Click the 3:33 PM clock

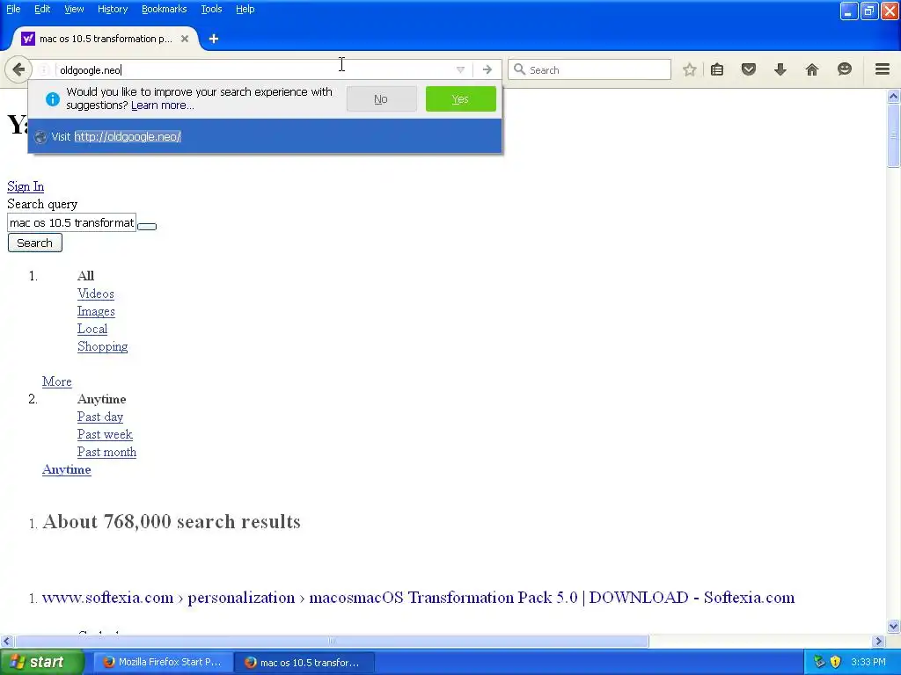868,663
